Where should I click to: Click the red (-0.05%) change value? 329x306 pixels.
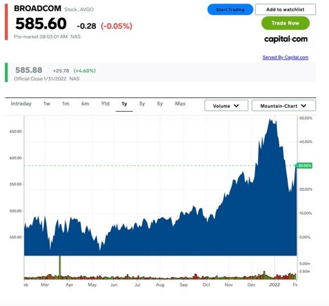click(116, 26)
